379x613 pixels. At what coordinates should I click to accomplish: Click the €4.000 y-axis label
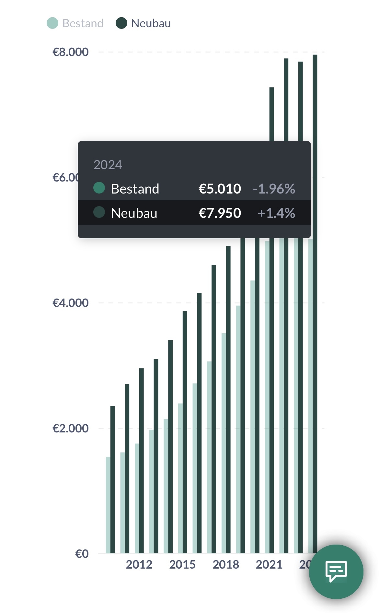pyautogui.click(x=71, y=303)
